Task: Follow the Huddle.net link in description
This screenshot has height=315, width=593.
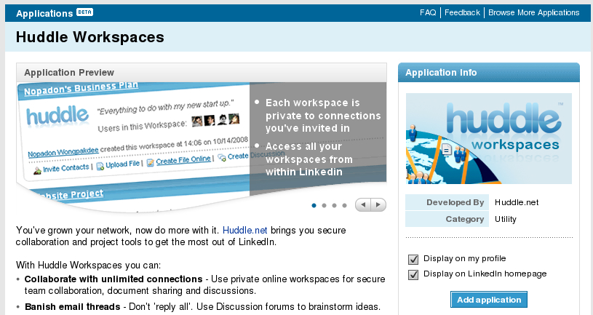Action: coord(240,230)
